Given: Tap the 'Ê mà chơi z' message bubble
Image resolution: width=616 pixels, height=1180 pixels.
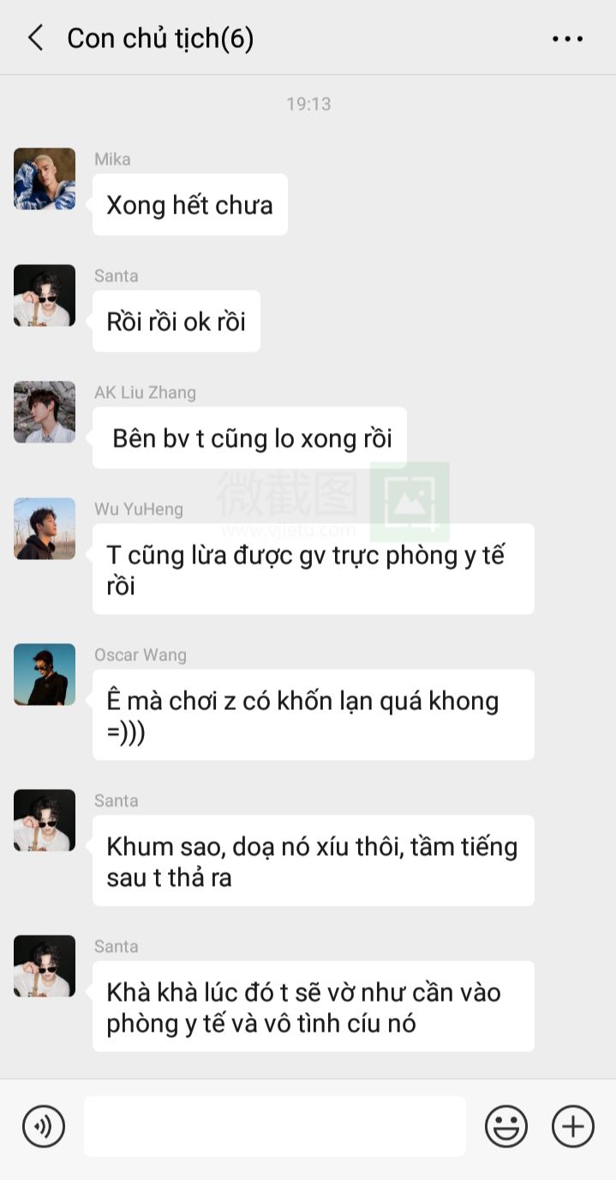Looking at the screenshot, I should 314,715.
